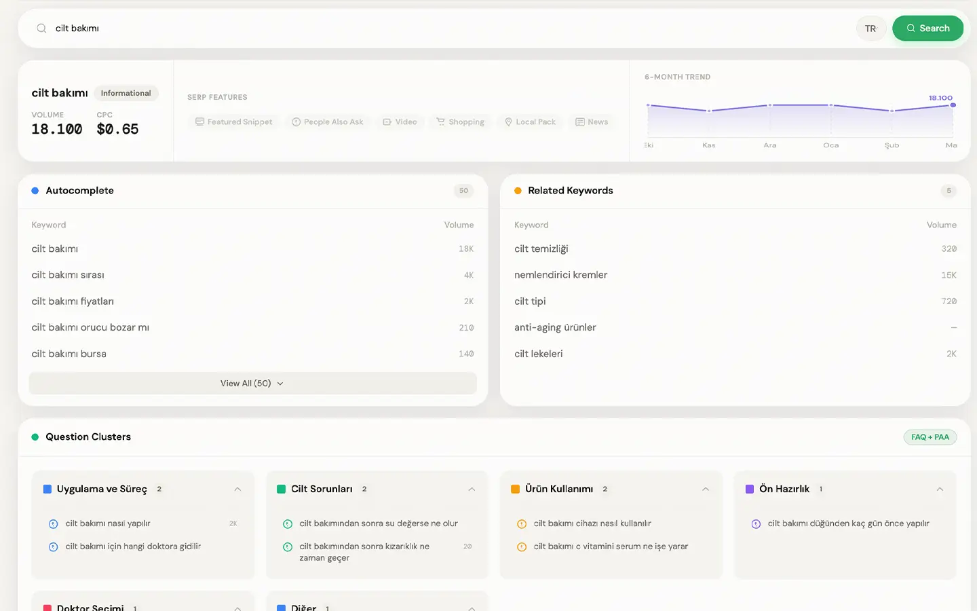Click the News feature chip
Screen dimensions: 977x611
click(592, 122)
